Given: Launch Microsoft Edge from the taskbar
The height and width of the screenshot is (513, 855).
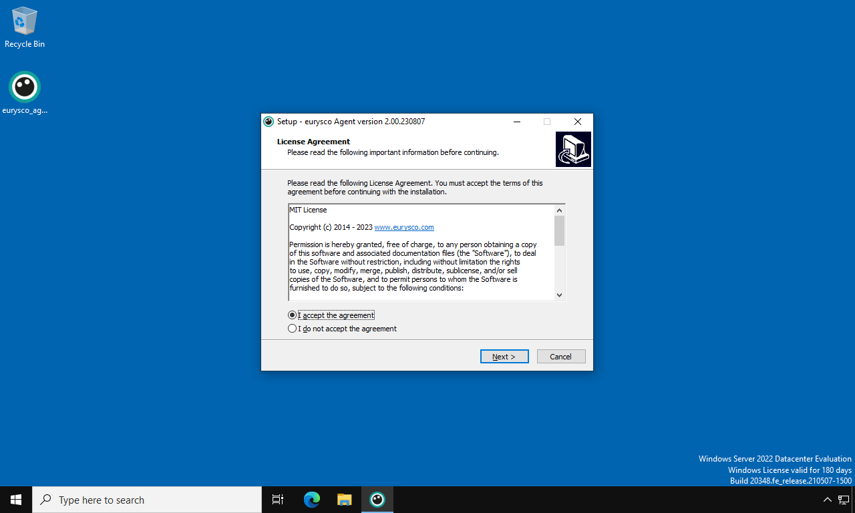Looking at the screenshot, I should [x=312, y=500].
